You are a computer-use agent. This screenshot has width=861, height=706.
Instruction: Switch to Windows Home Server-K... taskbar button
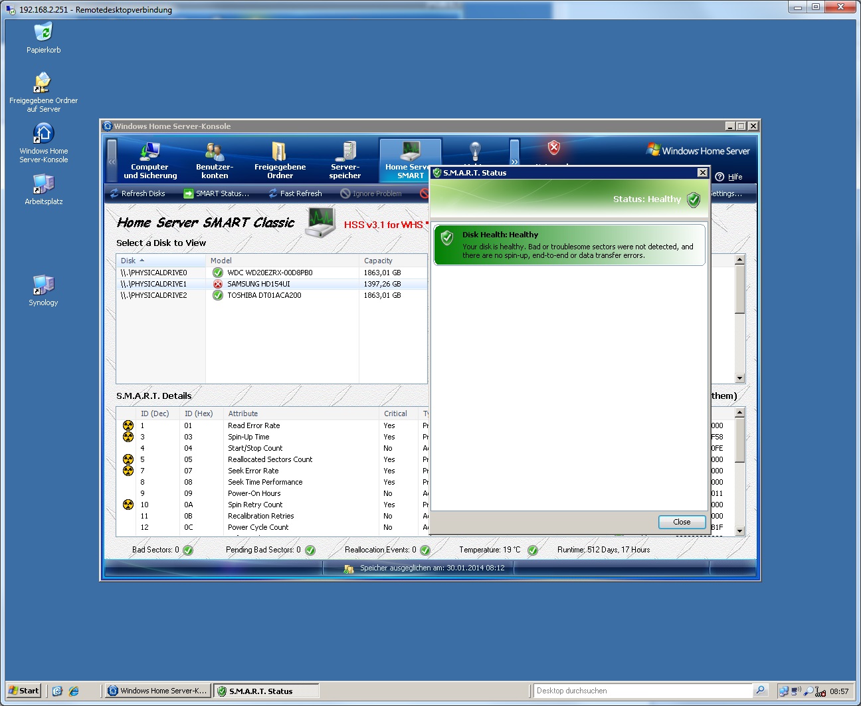point(158,691)
